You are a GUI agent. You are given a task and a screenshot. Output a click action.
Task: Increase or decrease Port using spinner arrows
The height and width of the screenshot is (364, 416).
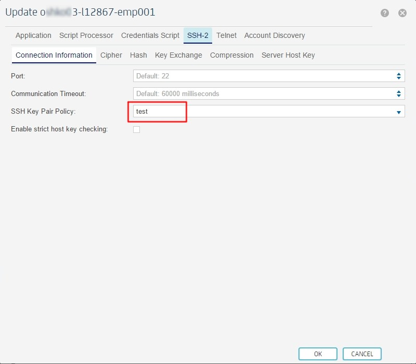coord(398,76)
